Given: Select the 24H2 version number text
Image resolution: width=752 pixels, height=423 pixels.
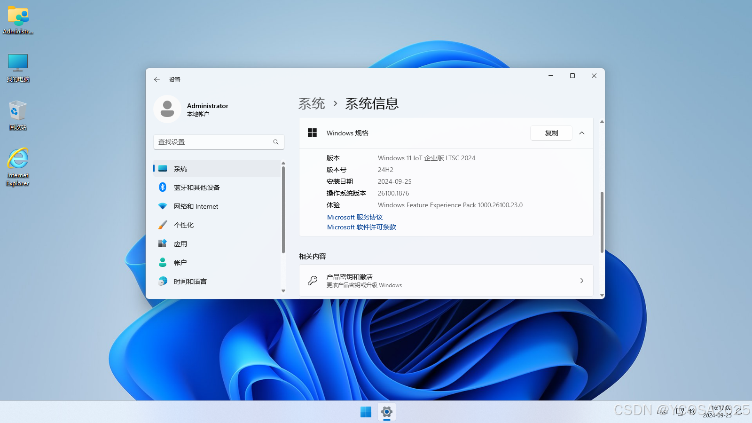Looking at the screenshot, I should click(x=385, y=170).
